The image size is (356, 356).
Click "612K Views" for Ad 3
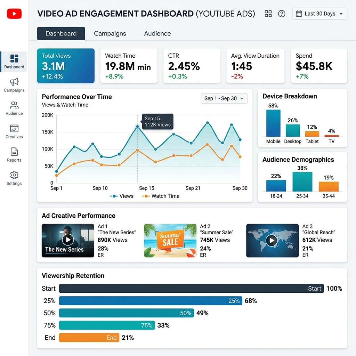(317, 240)
